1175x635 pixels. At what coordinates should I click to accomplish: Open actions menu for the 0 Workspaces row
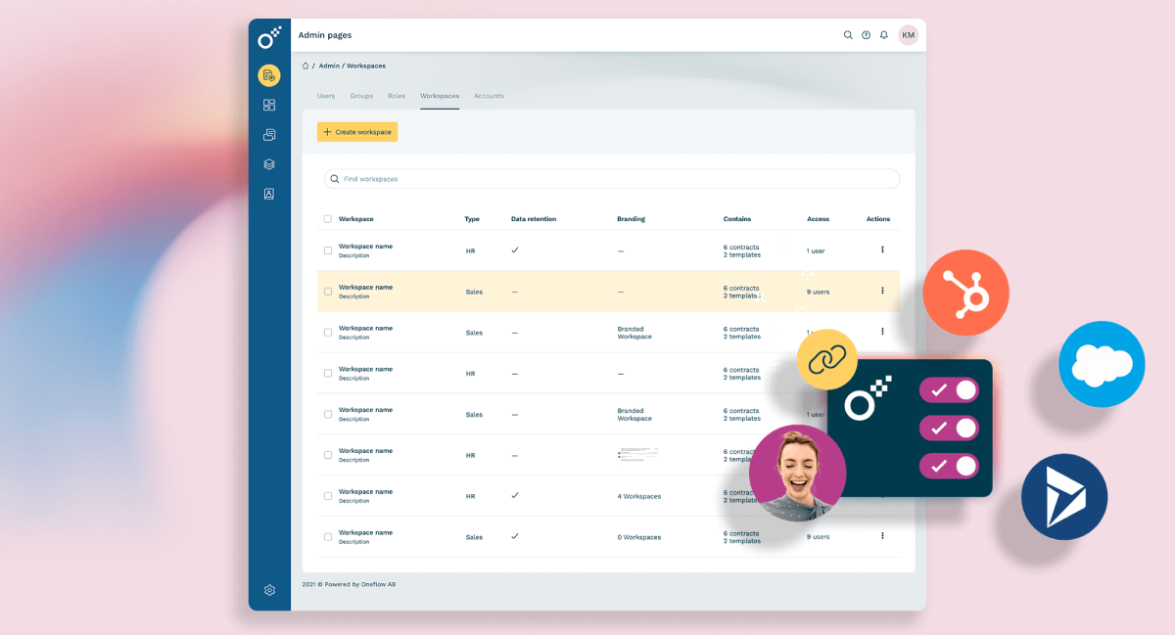tap(882, 536)
